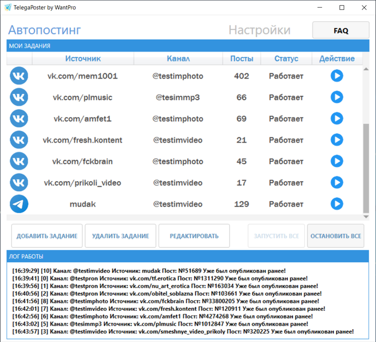Click play button in the mudak row
Screen dimensions: 376x342
tap(337, 204)
